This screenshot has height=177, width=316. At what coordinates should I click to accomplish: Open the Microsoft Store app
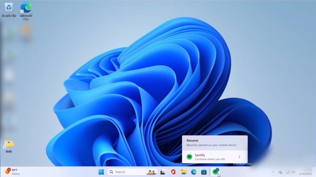click(x=204, y=172)
